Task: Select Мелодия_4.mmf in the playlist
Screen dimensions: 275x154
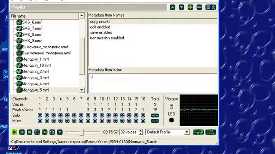Action: click(x=35, y=84)
